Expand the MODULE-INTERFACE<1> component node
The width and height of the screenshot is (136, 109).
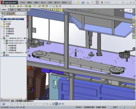click(x=2, y=53)
